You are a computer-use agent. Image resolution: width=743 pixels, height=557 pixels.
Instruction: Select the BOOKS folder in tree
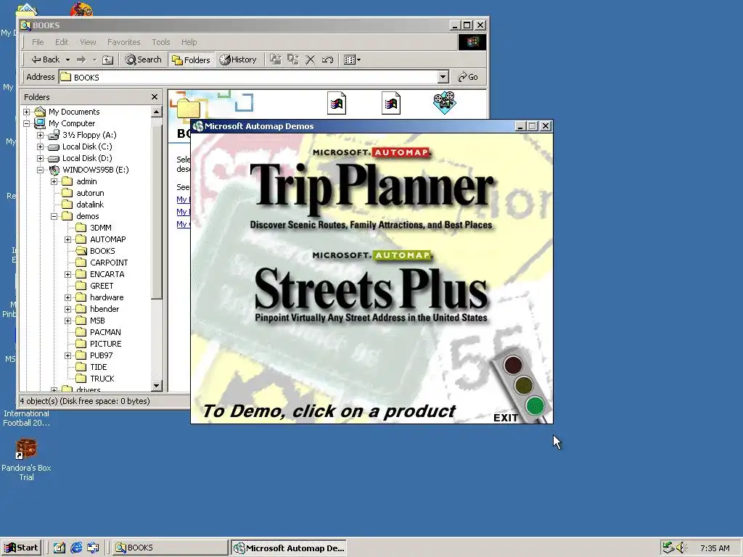102,251
